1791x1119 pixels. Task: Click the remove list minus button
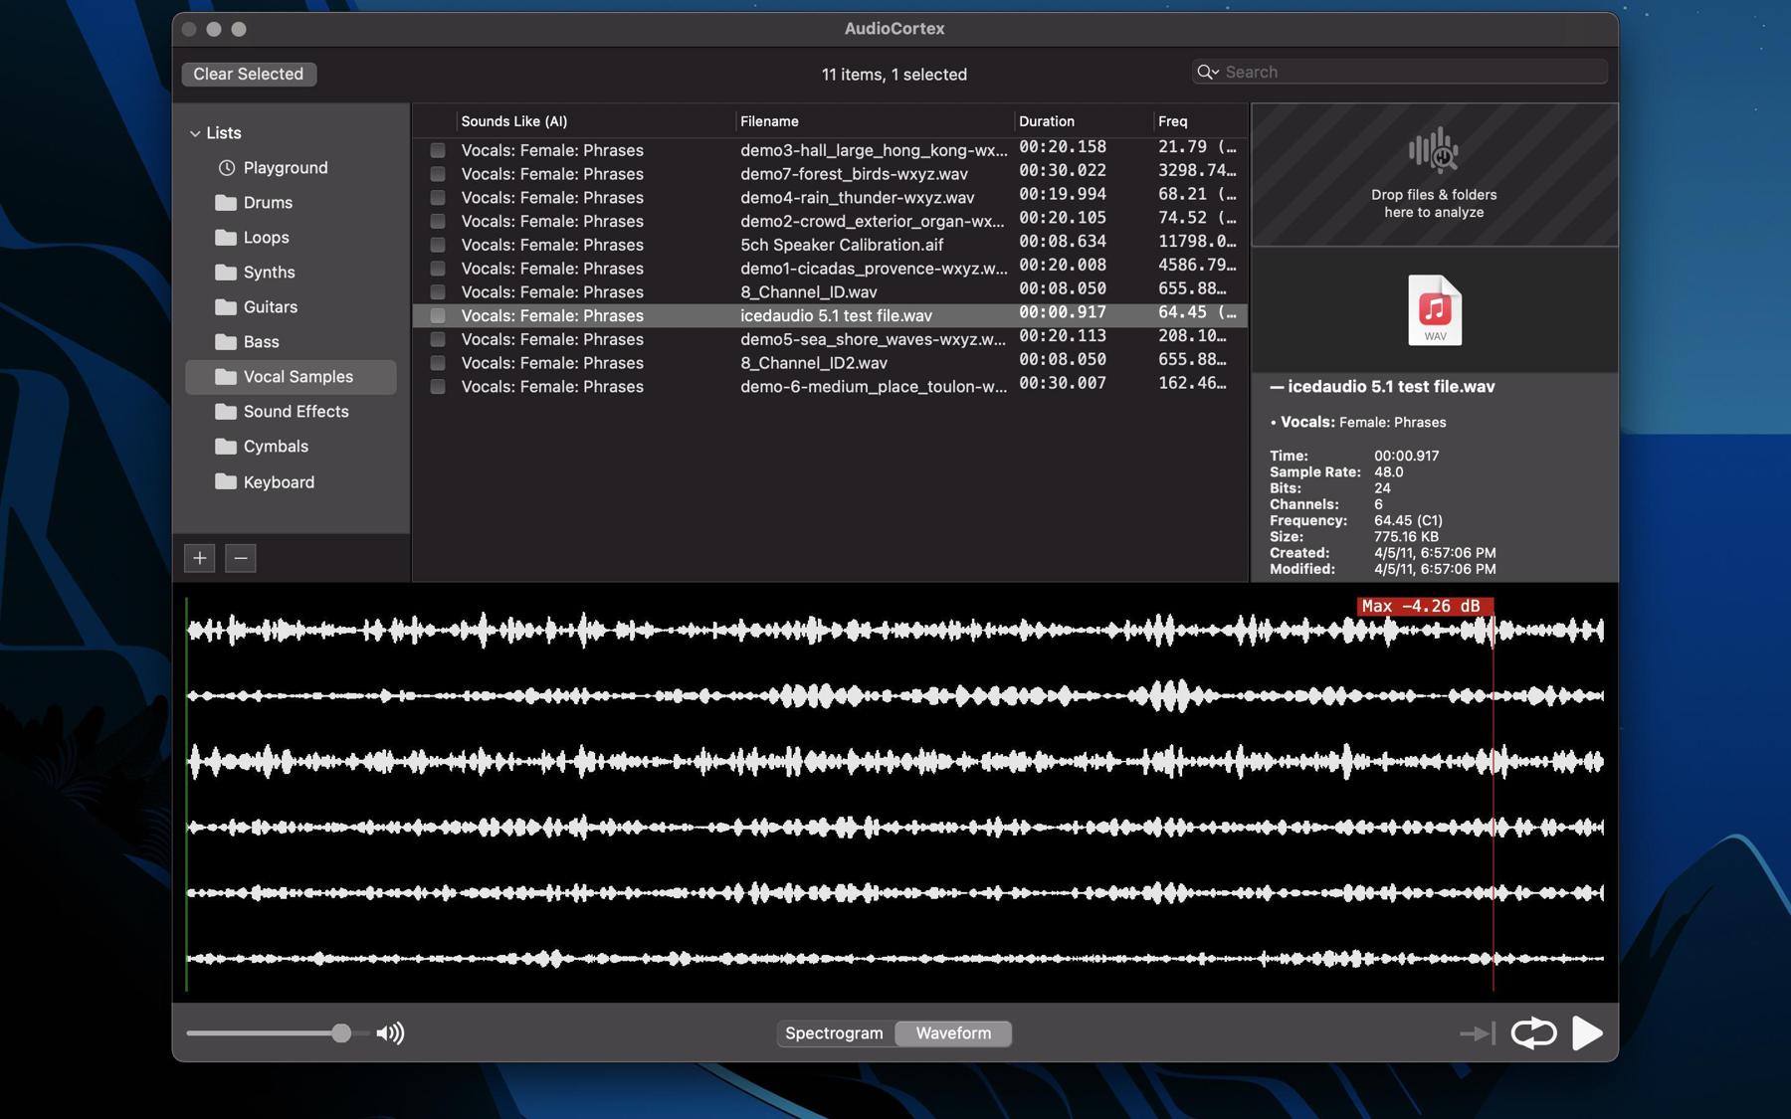pyautogui.click(x=241, y=558)
